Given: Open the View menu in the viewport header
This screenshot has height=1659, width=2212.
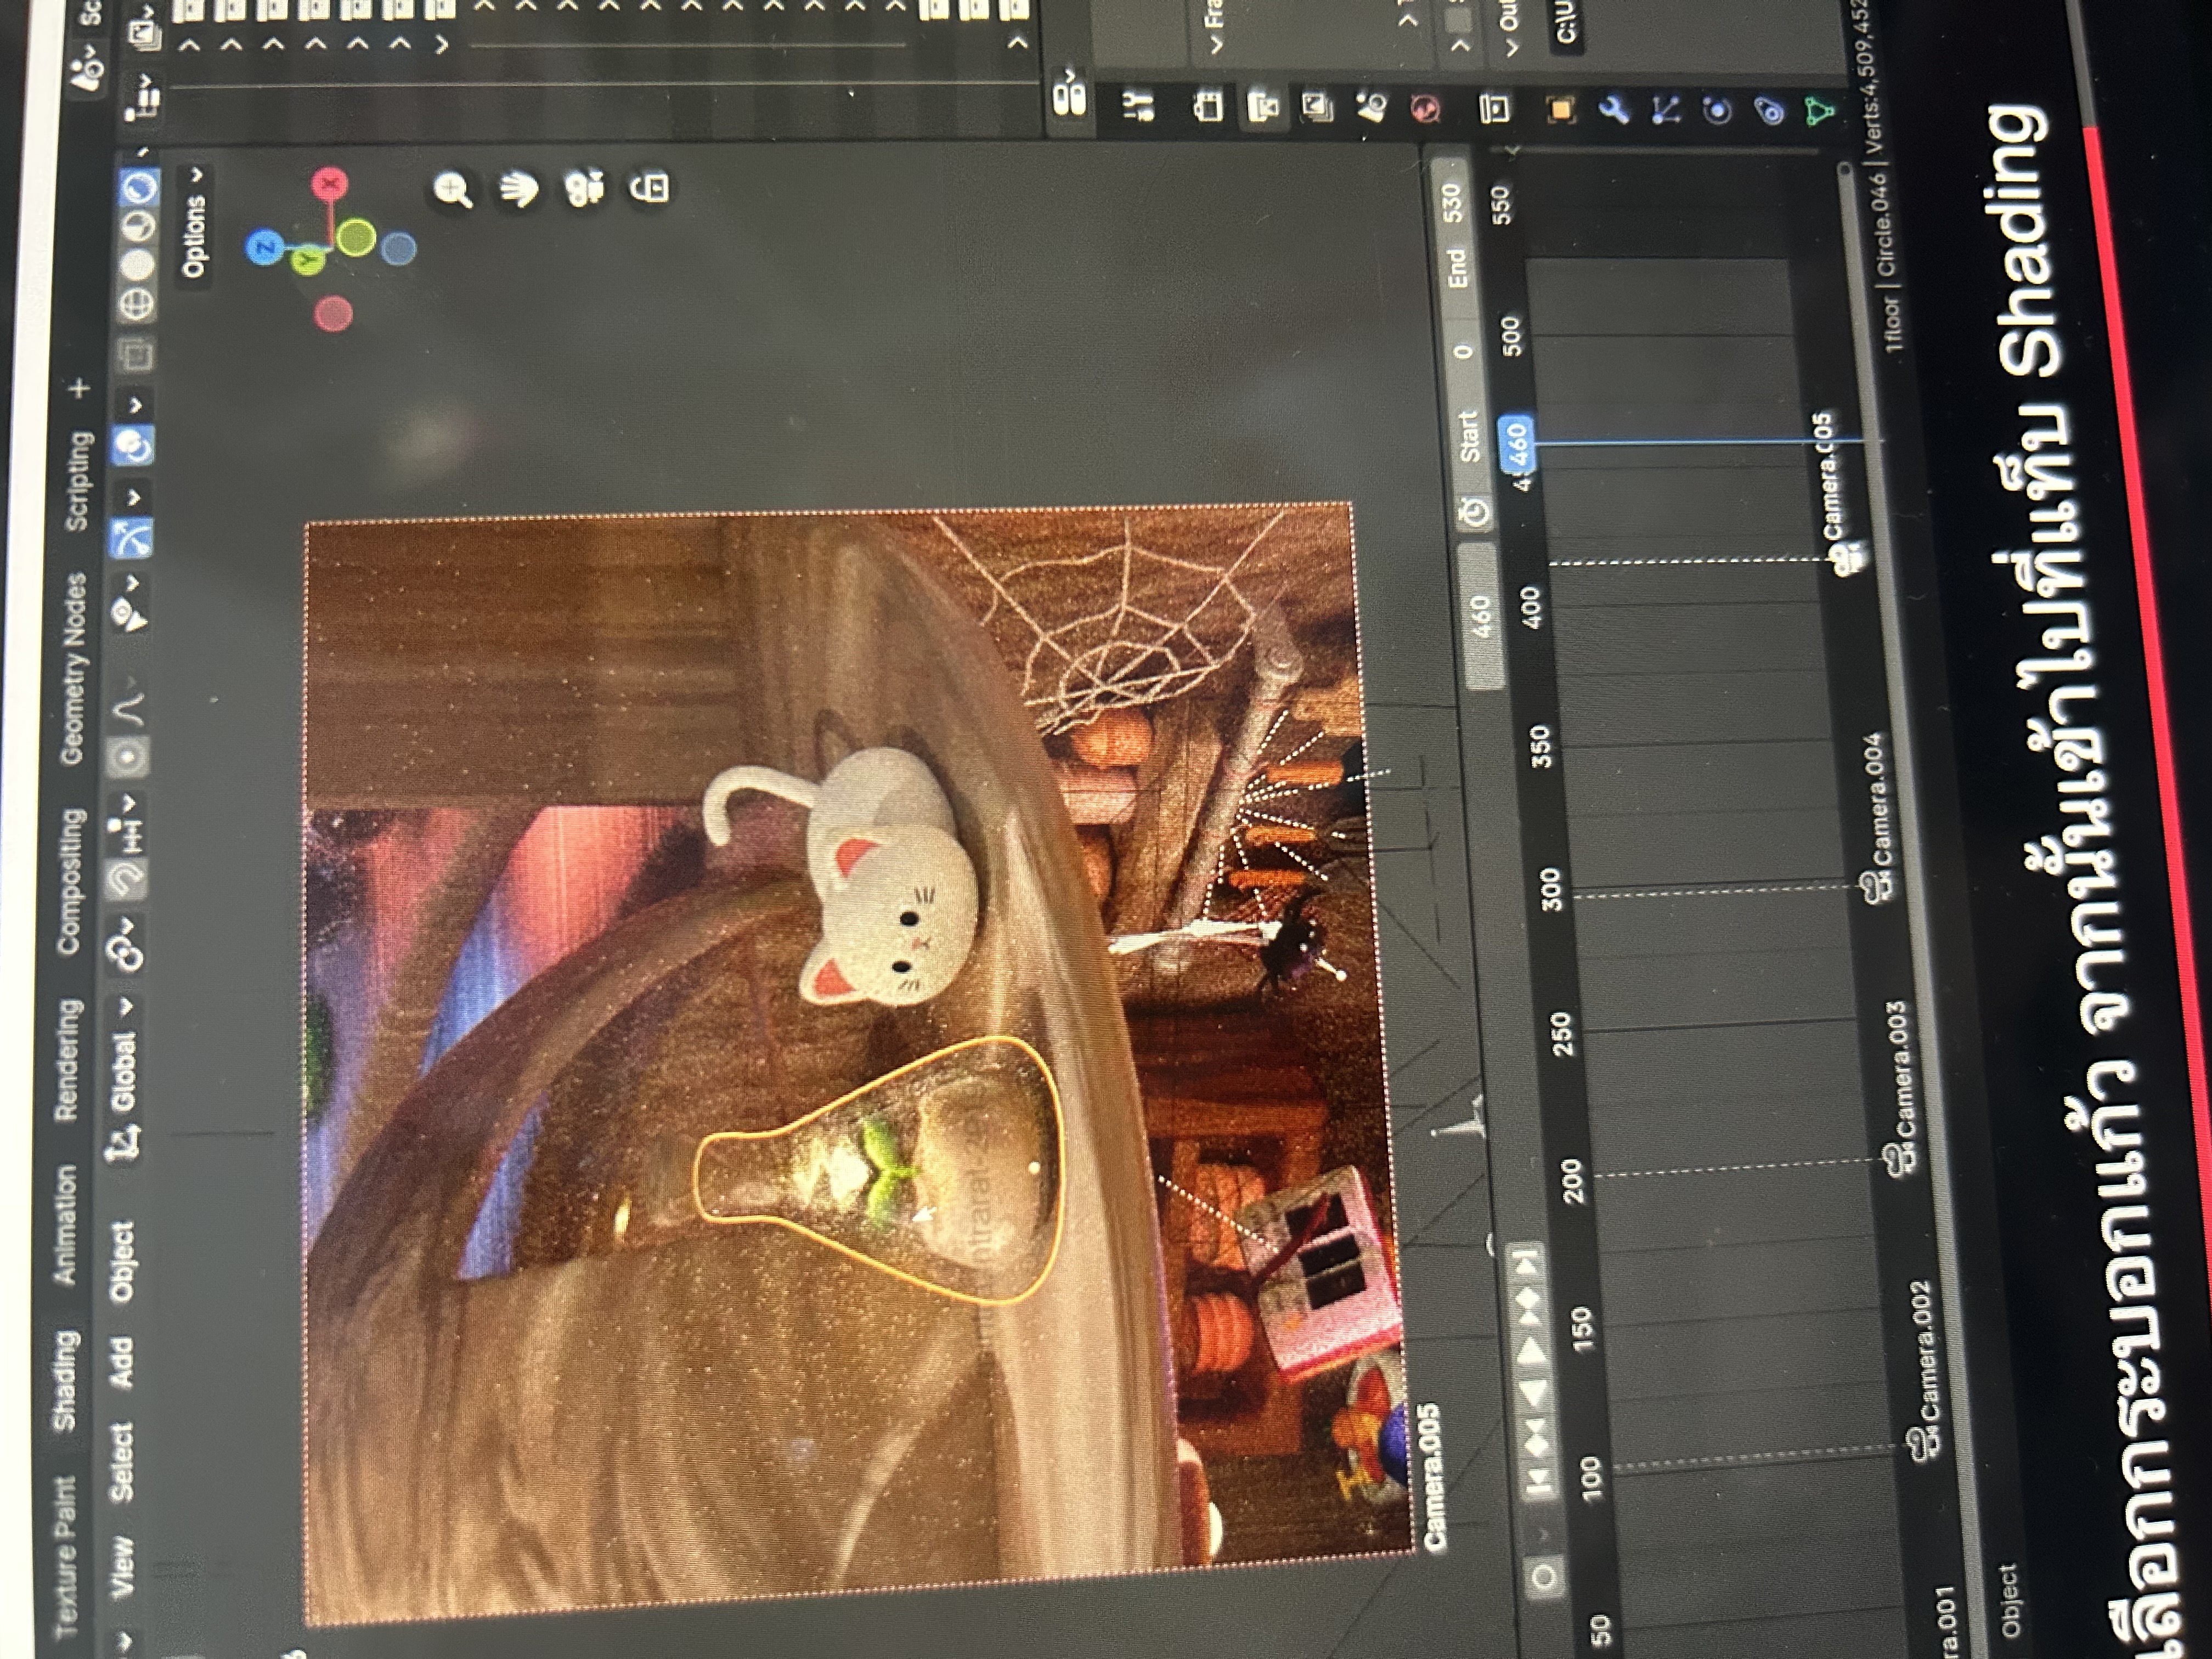Looking at the screenshot, I should (122, 1567).
